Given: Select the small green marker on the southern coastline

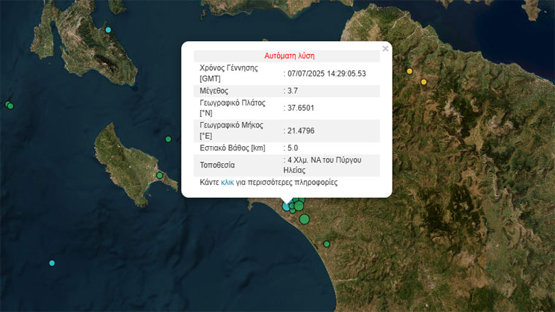Looking at the screenshot, I should click(x=326, y=244).
